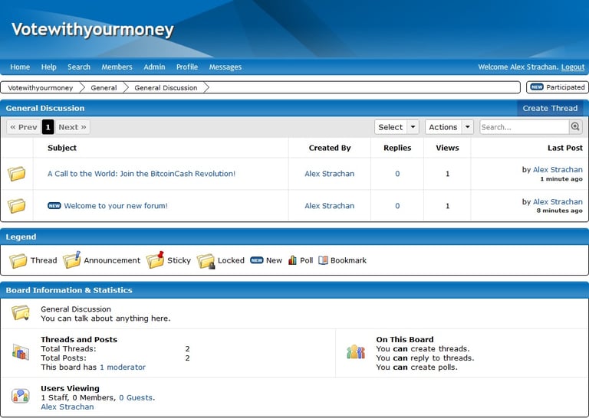Click the 1 moderator link
Viewport: 589px width, 418px height.
[123, 367]
